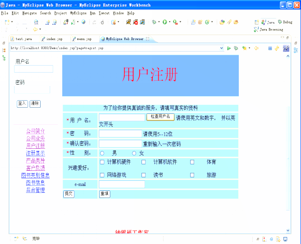Viewport: 301px width, 244px height.
Task: Check the 体育 checkbox
Action: coord(192,162)
